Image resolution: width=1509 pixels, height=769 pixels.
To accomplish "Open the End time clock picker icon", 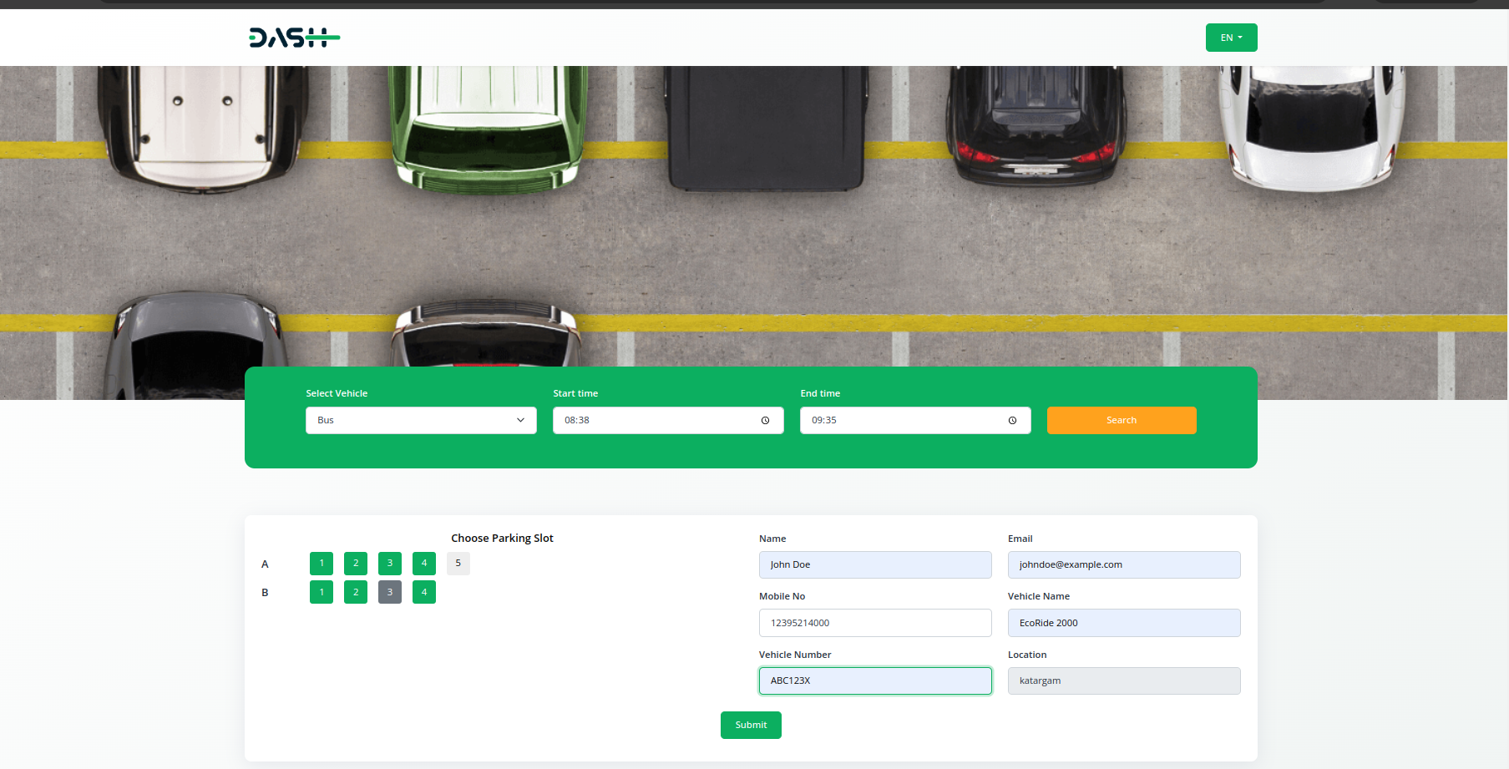I will click(x=1012, y=421).
